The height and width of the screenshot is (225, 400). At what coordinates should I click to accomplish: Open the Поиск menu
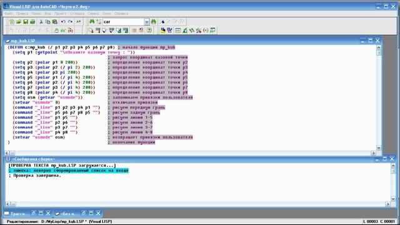point(36,14)
